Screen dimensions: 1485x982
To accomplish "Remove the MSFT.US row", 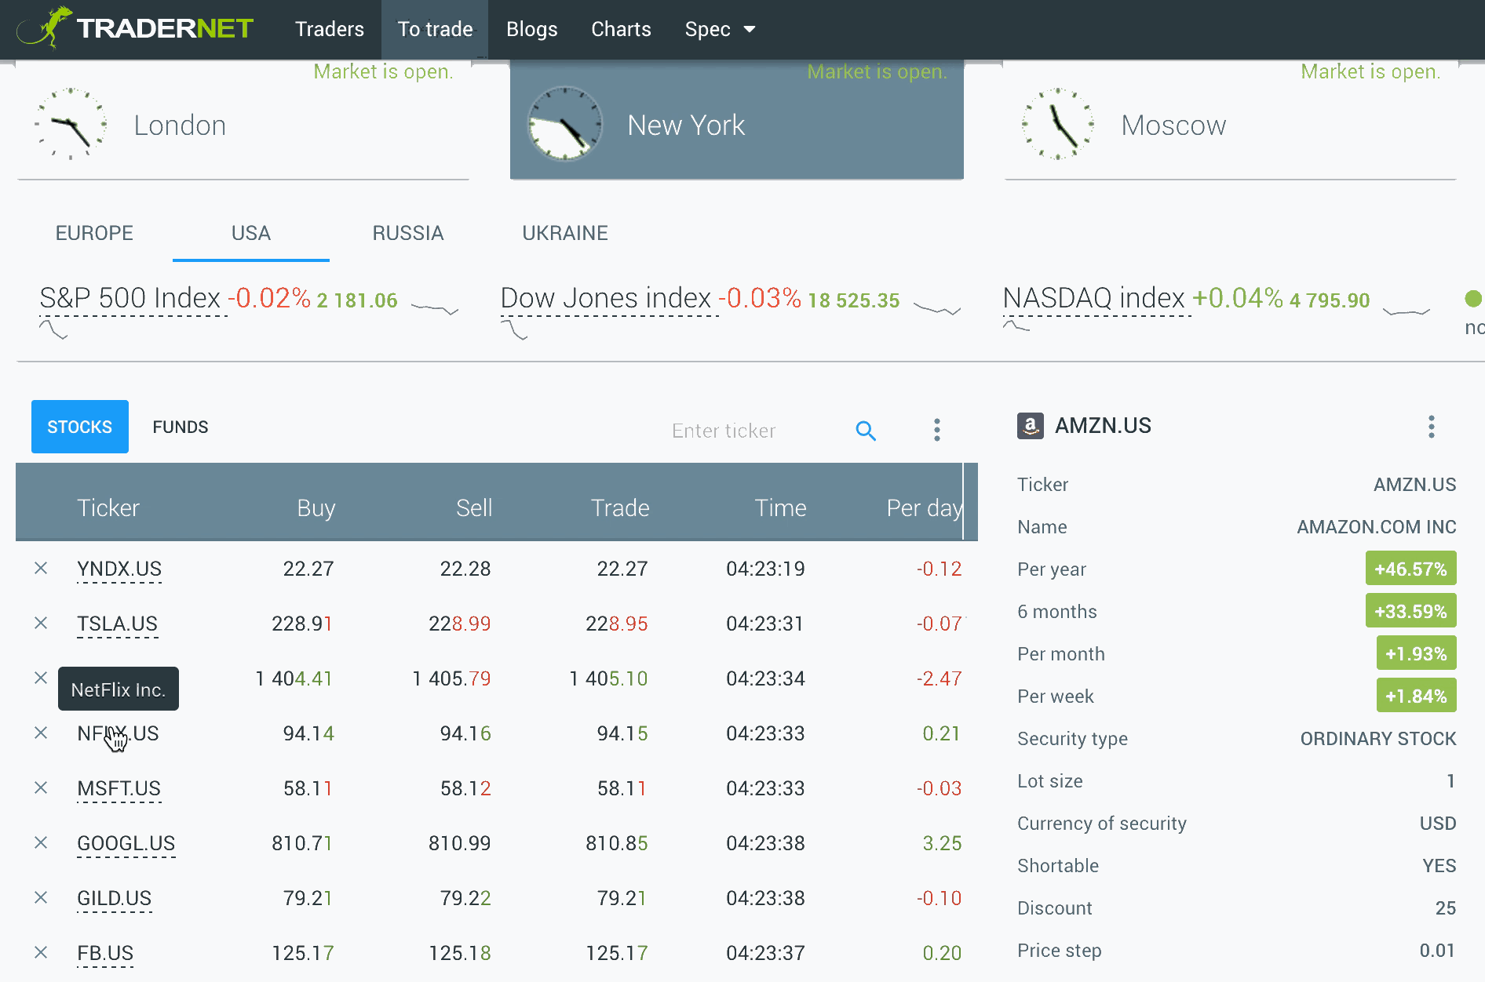I will click(x=41, y=787).
